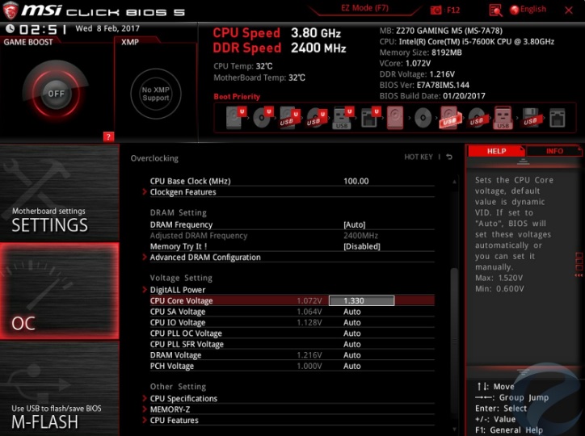Expand CPU Features submenu
This screenshot has height=436, width=585.
[175, 420]
